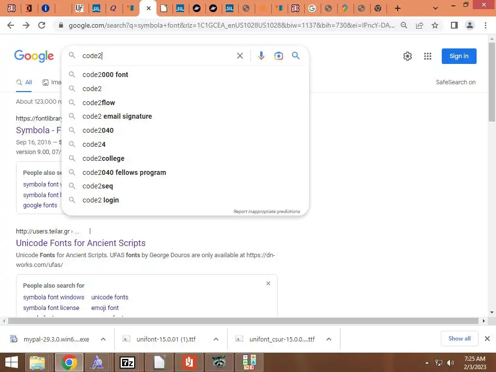Screen dimensions: 496x372
Task: Switch to the Google G browser tab
Action: pos(312,8)
